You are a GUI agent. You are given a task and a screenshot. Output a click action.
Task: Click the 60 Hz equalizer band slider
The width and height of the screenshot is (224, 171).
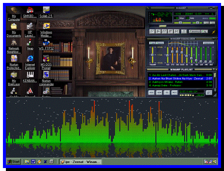[x=168, y=55]
